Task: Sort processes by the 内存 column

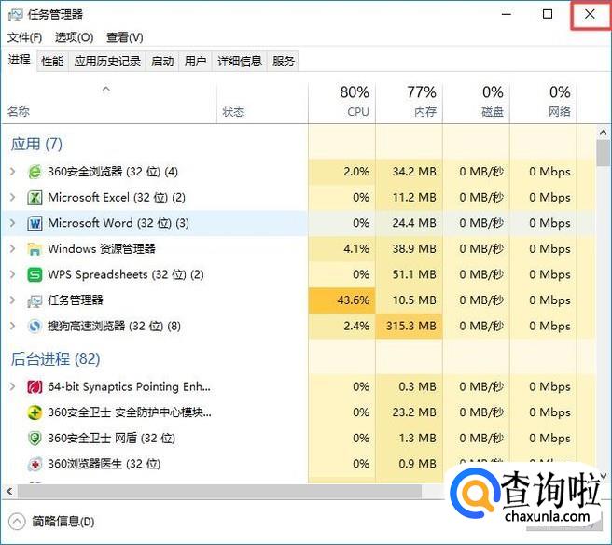Action: tap(410, 103)
